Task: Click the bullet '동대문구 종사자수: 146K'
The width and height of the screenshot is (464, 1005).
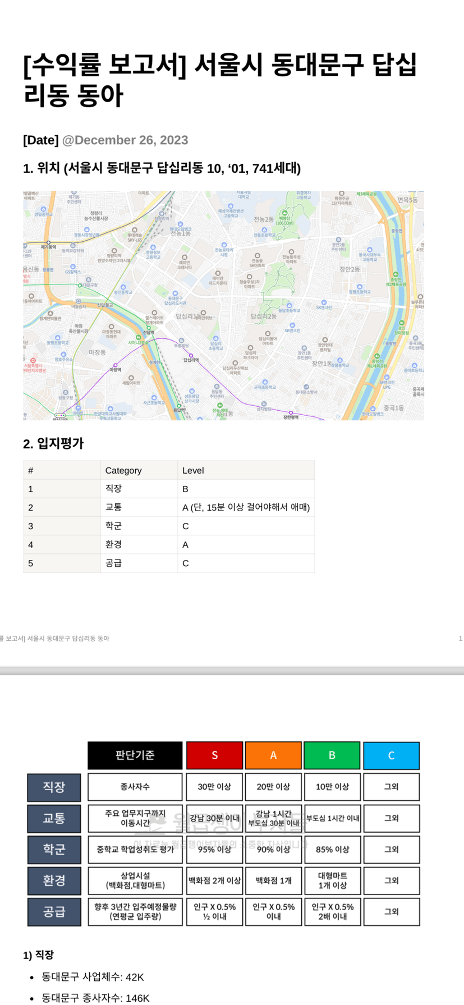Action: 95,998
